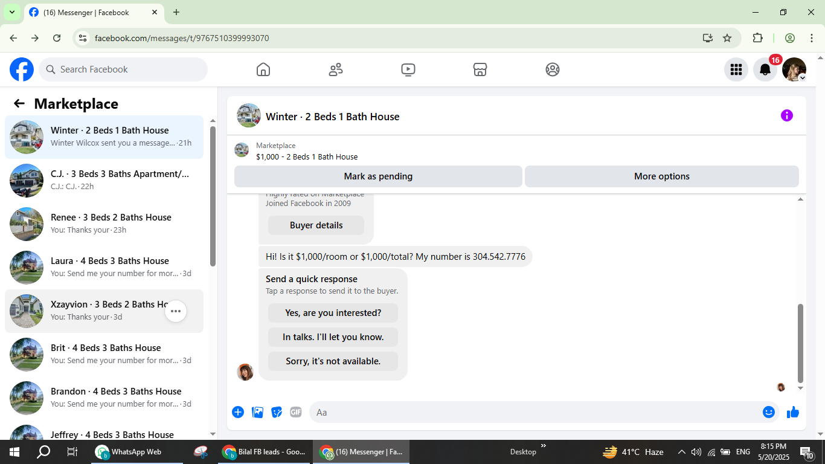Open the '$1,000 - 2 Beds 1 Bath House' listing
825x464 pixels.
(307, 156)
